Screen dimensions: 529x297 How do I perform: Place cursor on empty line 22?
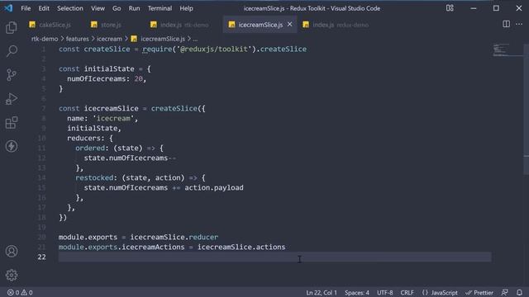[274, 257]
